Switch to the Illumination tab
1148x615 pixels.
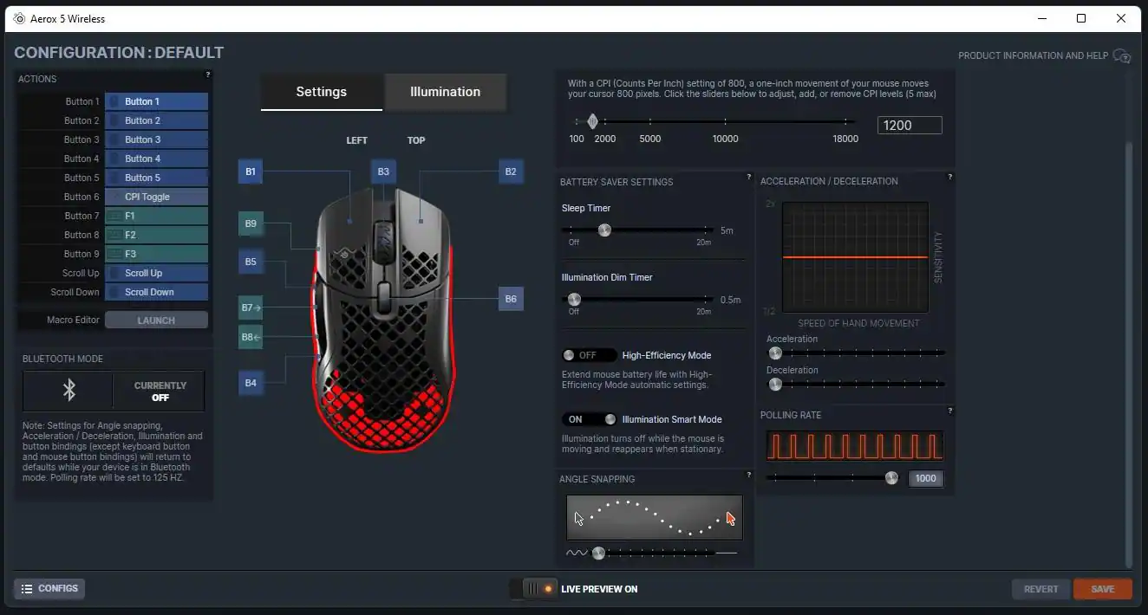[x=445, y=92]
